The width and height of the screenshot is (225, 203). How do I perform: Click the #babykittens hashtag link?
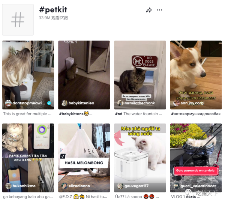coord(71,114)
